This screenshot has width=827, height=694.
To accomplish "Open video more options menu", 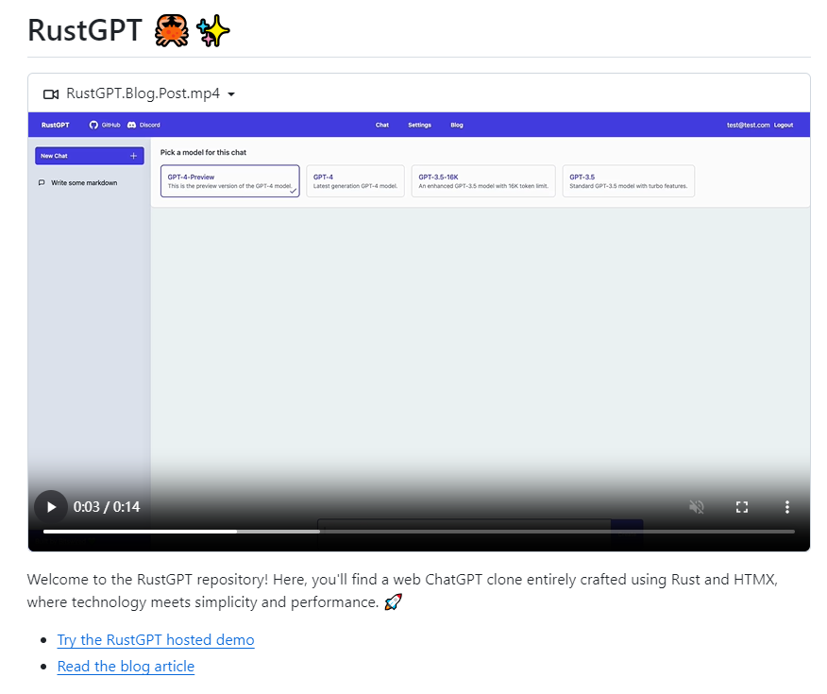I will pyautogui.click(x=787, y=507).
